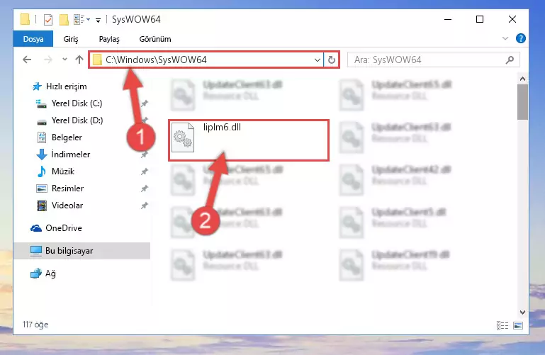This screenshot has height=355, width=545.
Task: Click the Ara: SysWOW64 search box
Action: (x=434, y=60)
